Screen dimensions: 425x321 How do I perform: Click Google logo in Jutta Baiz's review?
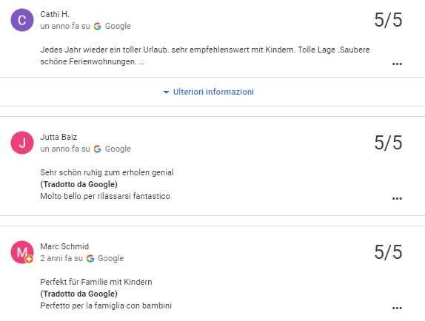97,149
